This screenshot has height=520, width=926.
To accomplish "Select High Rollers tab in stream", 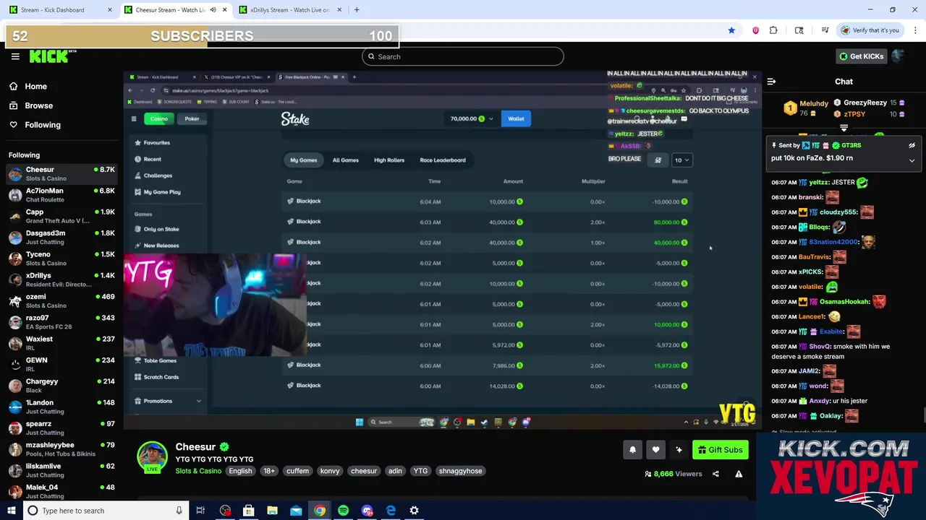I will click(x=389, y=160).
